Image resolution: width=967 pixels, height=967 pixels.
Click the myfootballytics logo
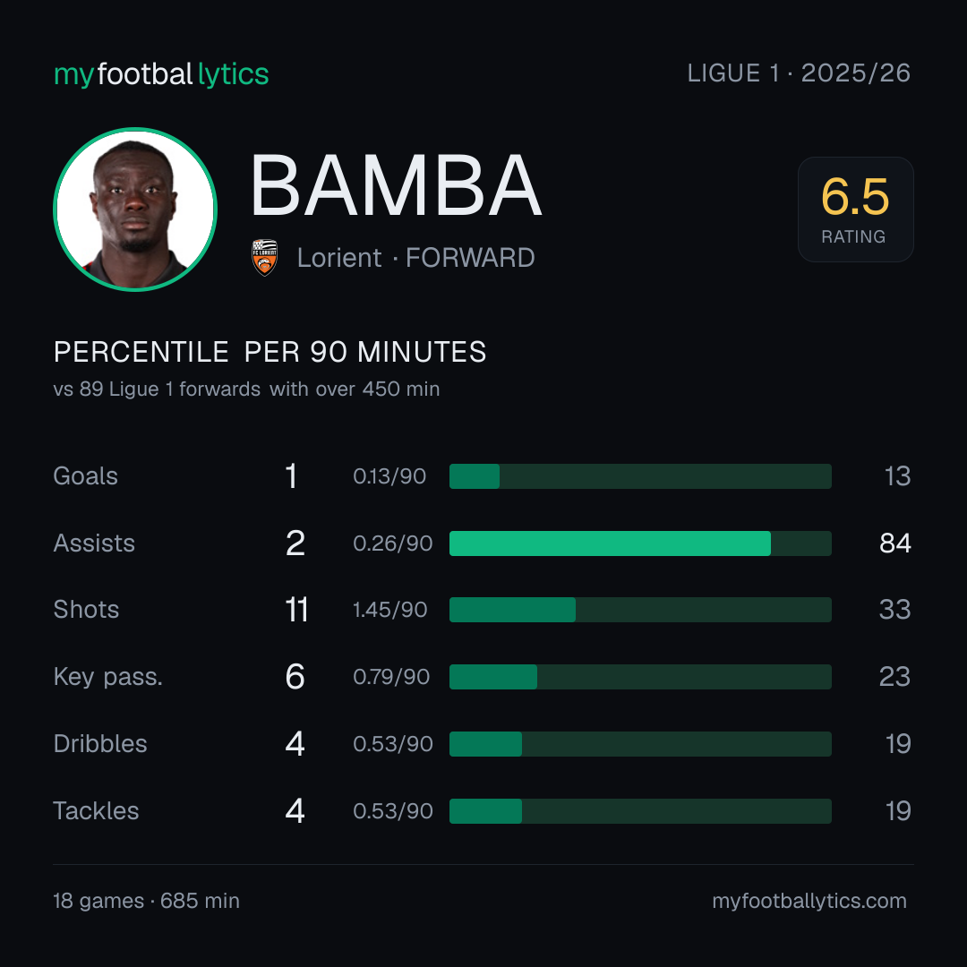pos(161,74)
